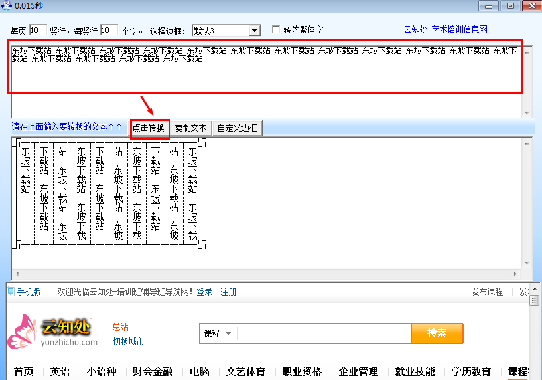The image size is (542, 380).
Task: Open the 选择边框 dropdown showing 默认3
Action: [x=226, y=31]
